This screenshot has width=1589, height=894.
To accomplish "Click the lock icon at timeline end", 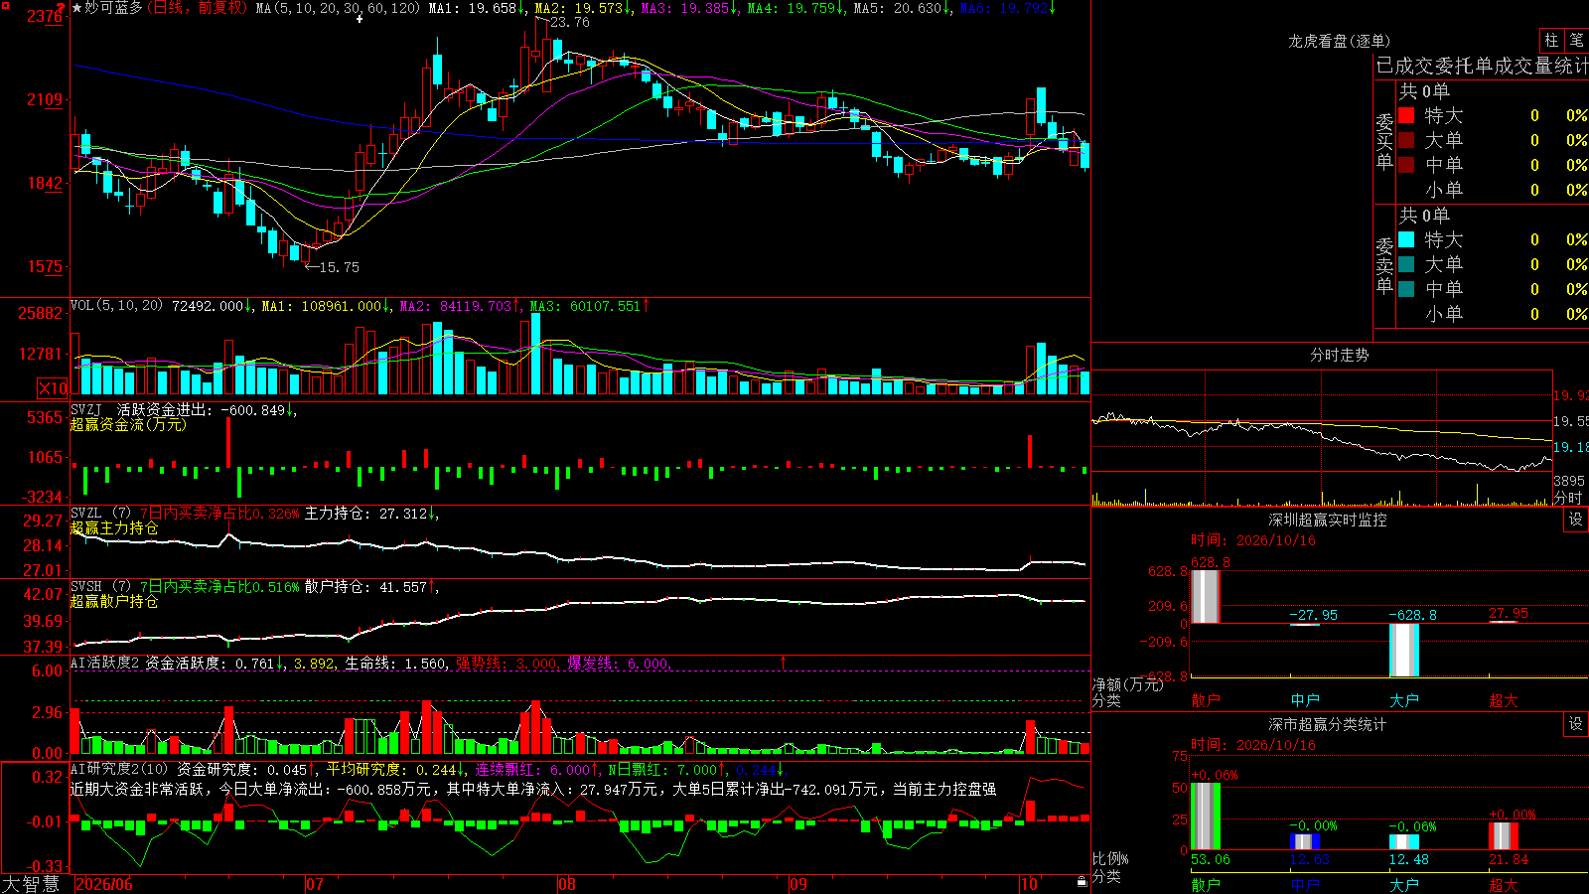I will pos(1082,882).
